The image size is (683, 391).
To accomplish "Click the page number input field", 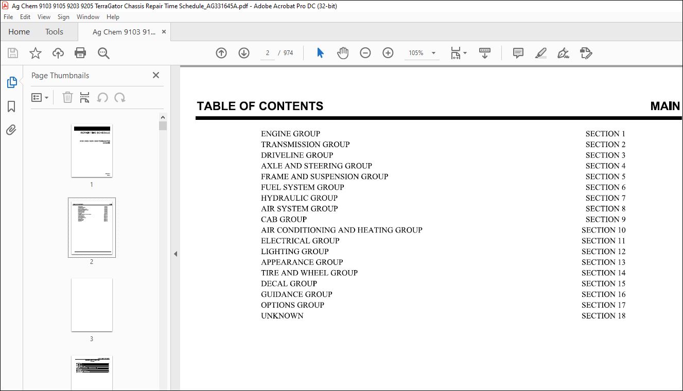I will click(268, 53).
